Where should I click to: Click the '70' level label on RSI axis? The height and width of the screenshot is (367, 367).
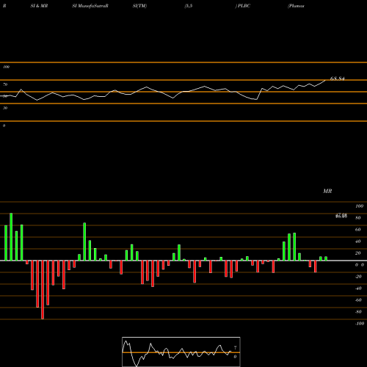pyautogui.click(x=5, y=84)
